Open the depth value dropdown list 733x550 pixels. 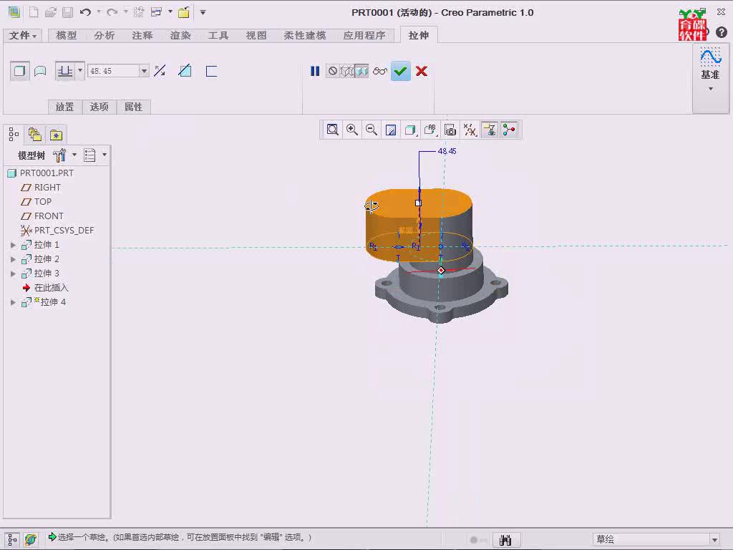point(144,71)
